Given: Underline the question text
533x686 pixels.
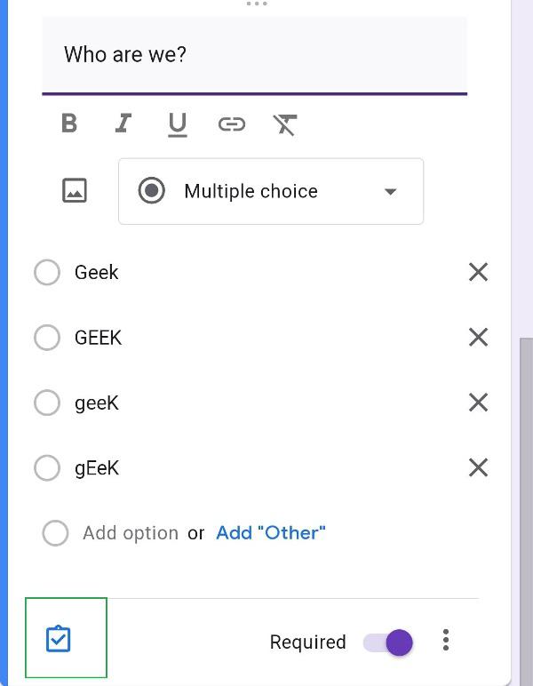Looking at the screenshot, I should [178, 124].
